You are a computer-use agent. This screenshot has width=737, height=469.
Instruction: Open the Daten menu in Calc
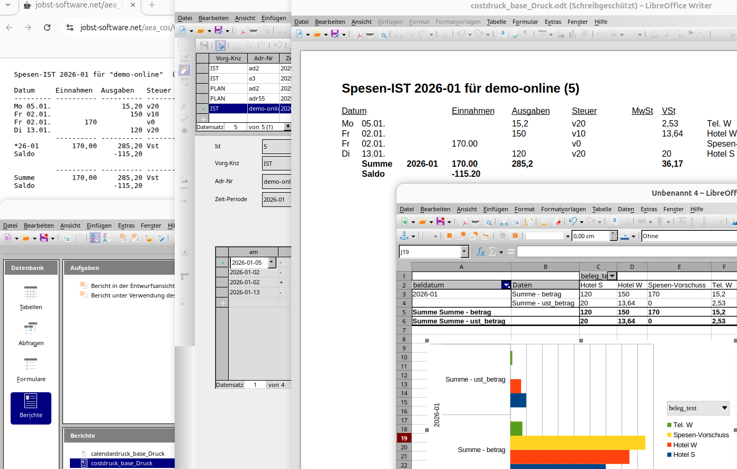coord(626,209)
